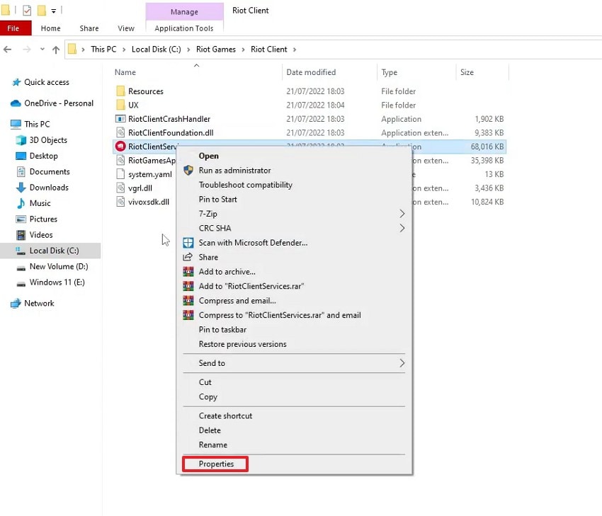Click the Name column header to sort files
This screenshot has height=516, width=602.
(x=125, y=72)
